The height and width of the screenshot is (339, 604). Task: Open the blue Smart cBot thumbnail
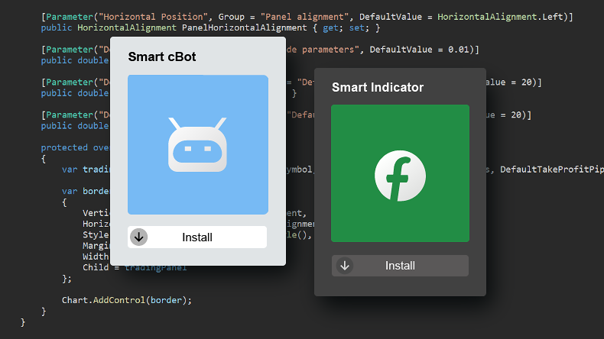click(198, 144)
